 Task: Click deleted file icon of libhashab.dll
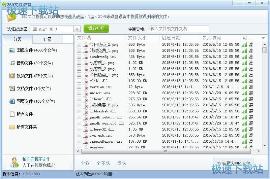pos(85,111)
